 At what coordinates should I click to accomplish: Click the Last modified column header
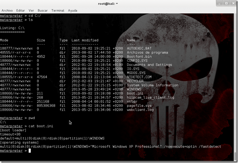click(85, 40)
